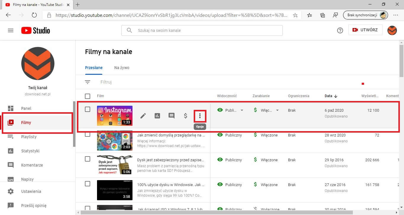Tick the checkbox for Instagram video
The image size is (404, 215).
(x=88, y=109)
